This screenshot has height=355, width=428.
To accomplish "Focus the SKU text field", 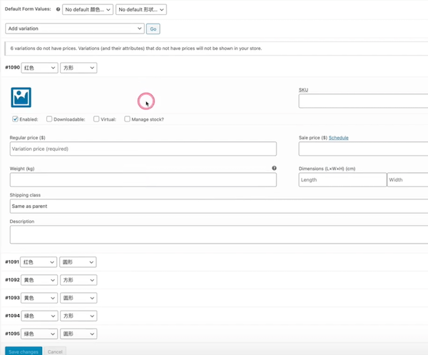I will point(362,101).
